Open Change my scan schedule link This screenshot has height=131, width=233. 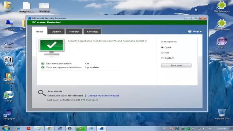tap(103, 96)
